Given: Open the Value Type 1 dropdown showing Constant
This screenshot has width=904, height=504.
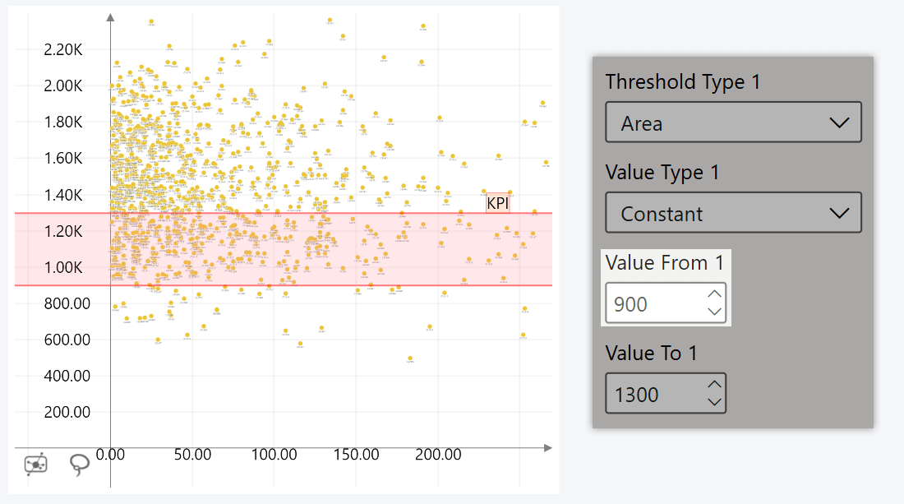Looking at the screenshot, I should (x=733, y=212).
